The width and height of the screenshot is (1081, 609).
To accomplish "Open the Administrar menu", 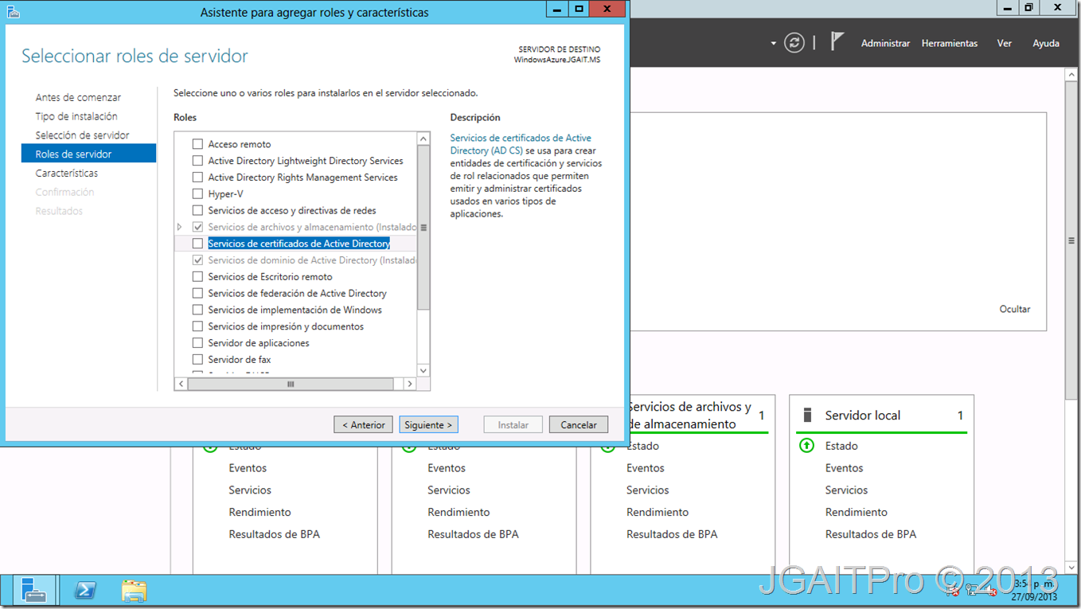I will [x=885, y=43].
